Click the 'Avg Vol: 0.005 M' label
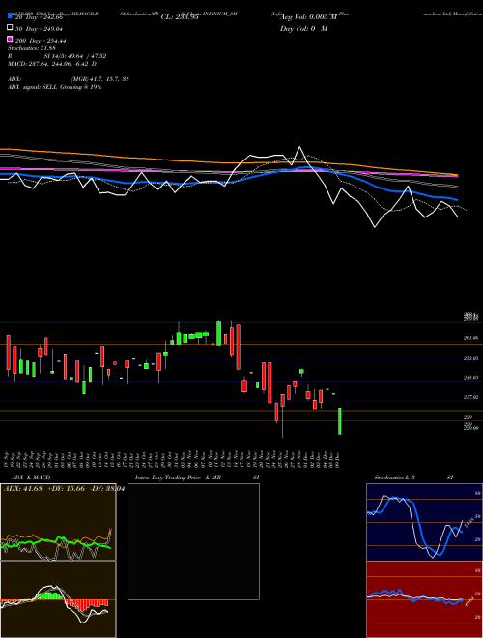This screenshot has height=638, width=483. click(309, 17)
